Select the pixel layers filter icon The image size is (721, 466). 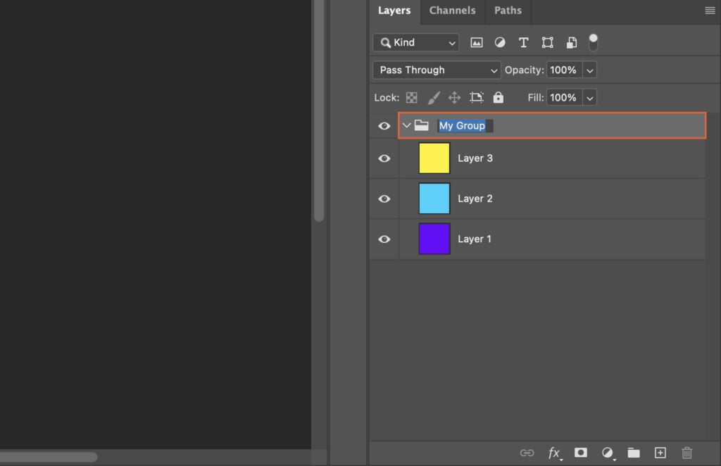[x=477, y=42]
